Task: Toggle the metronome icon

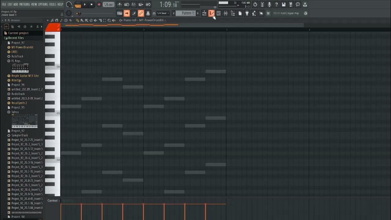Action: 120,5
